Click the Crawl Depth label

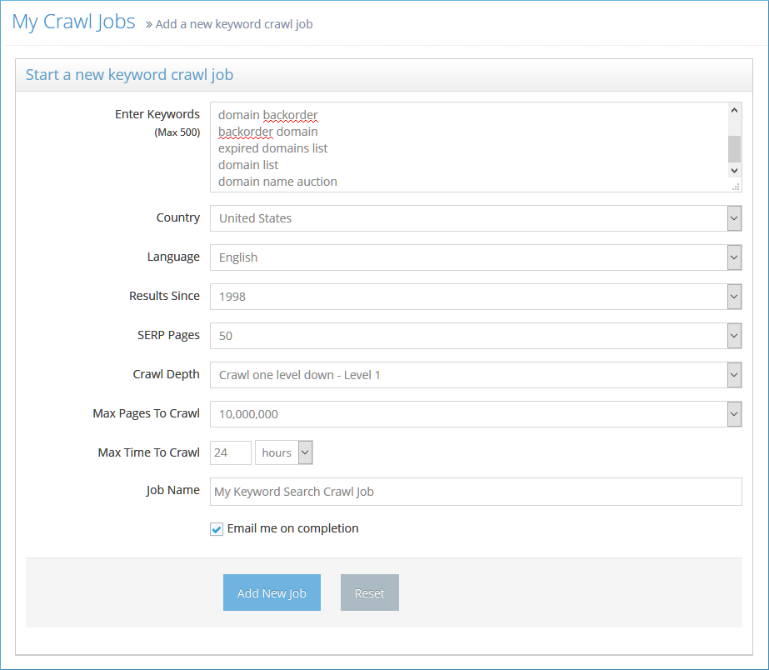tap(167, 374)
